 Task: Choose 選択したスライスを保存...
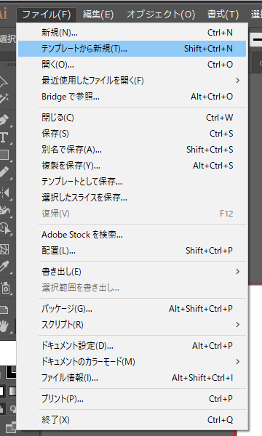[132, 198]
